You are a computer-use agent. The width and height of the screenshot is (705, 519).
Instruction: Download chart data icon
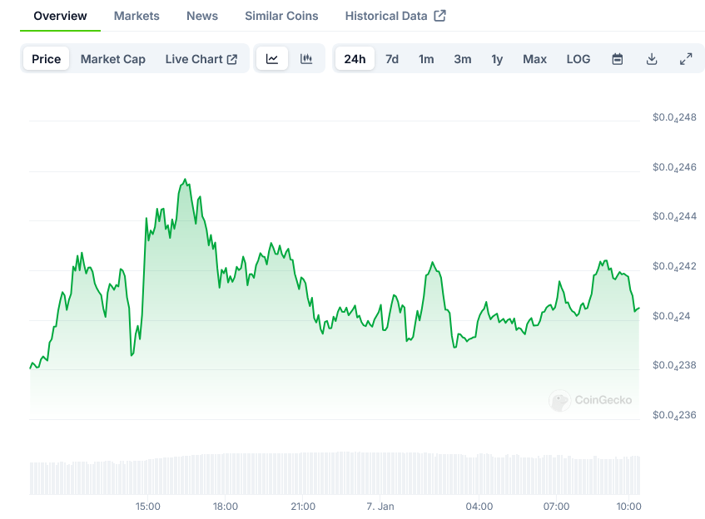(652, 59)
